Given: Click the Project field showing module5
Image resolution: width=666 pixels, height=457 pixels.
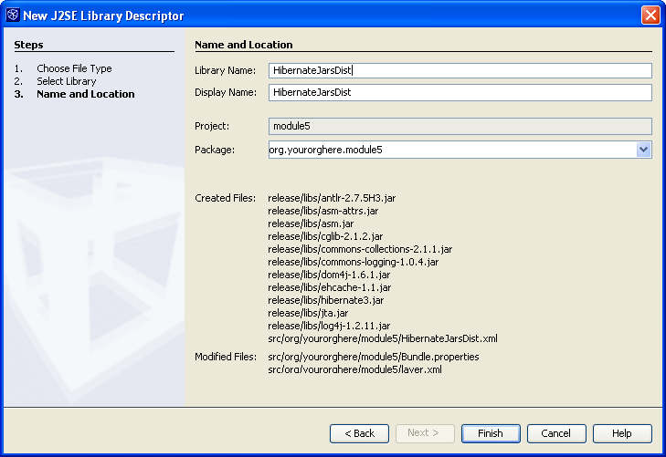Looking at the screenshot, I should pos(460,126).
